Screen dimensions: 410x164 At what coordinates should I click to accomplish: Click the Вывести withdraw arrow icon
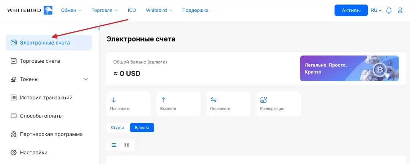point(164,100)
